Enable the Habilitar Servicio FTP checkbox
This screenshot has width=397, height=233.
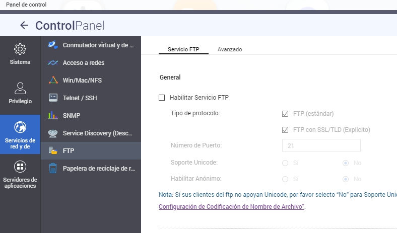(162, 98)
